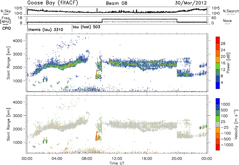The height and width of the screenshot is (165, 239).
Task: Pick the 25–100 light green Velocity swatch
Action: click(218, 119)
